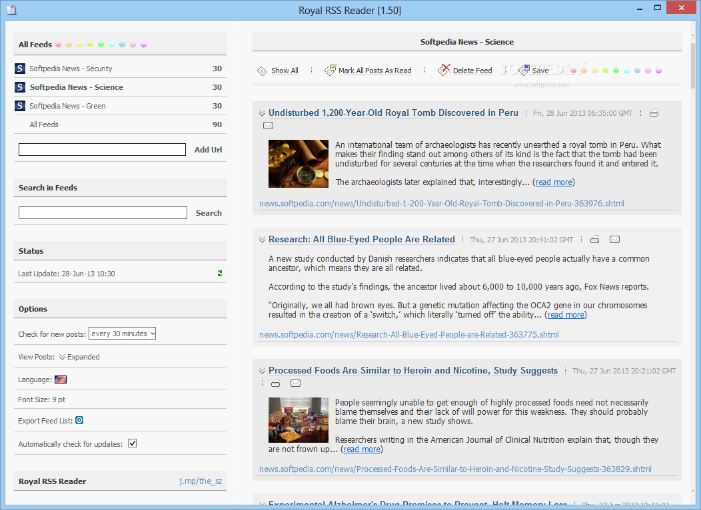Click the Search button
The width and height of the screenshot is (701, 510).
[x=209, y=213]
